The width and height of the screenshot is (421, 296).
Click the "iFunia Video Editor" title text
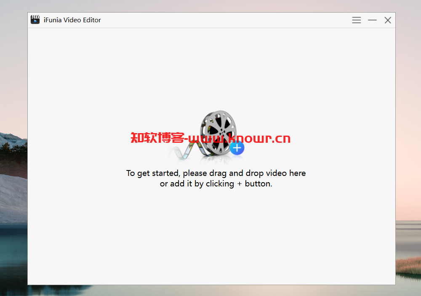click(72, 20)
